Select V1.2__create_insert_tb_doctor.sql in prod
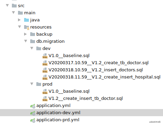This screenshot has width=163, height=125. [86, 99]
